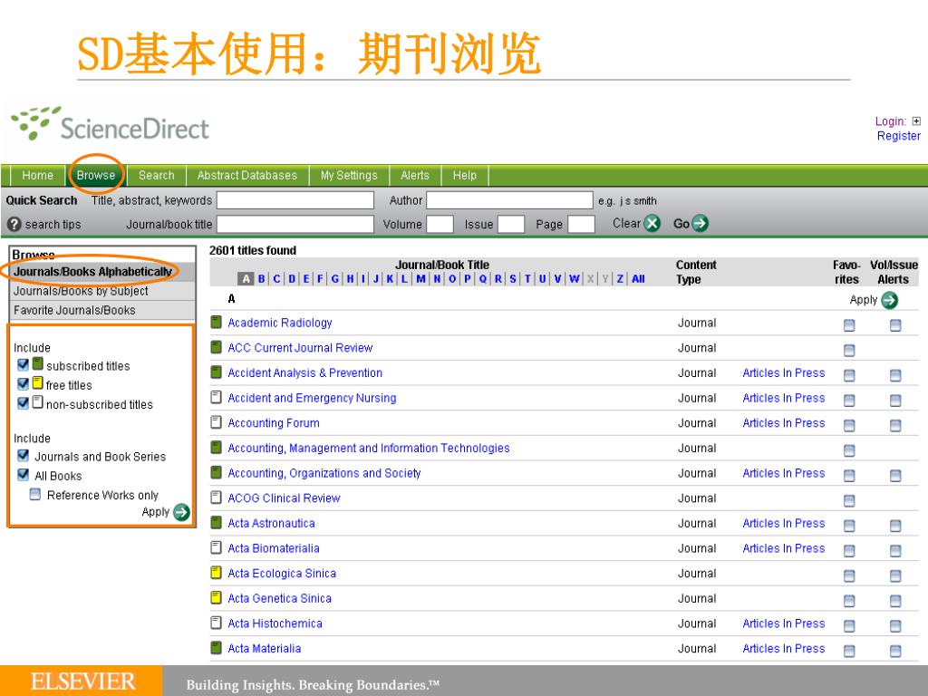Click the Register link

[x=898, y=136]
